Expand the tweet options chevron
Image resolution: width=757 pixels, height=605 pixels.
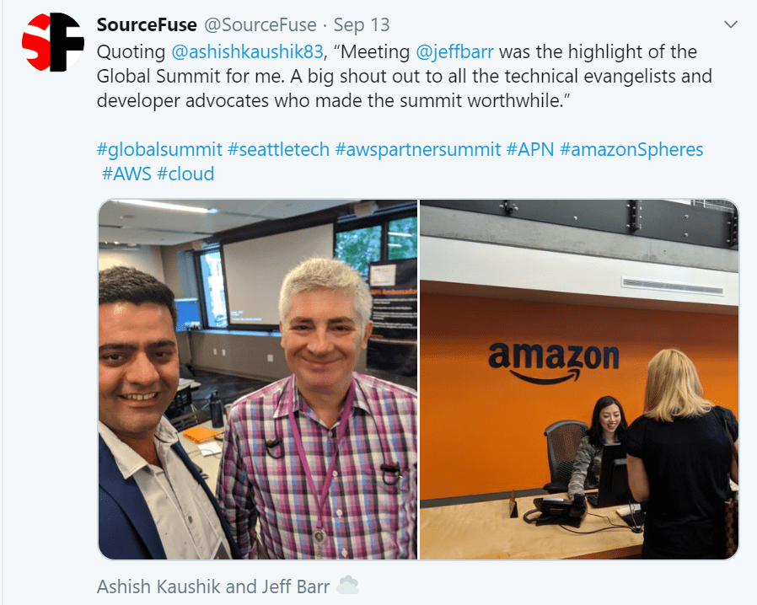(x=731, y=24)
